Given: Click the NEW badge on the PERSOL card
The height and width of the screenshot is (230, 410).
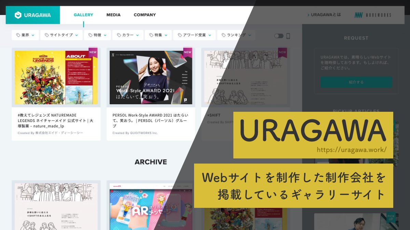Looking at the screenshot, I should [x=188, y=52].
